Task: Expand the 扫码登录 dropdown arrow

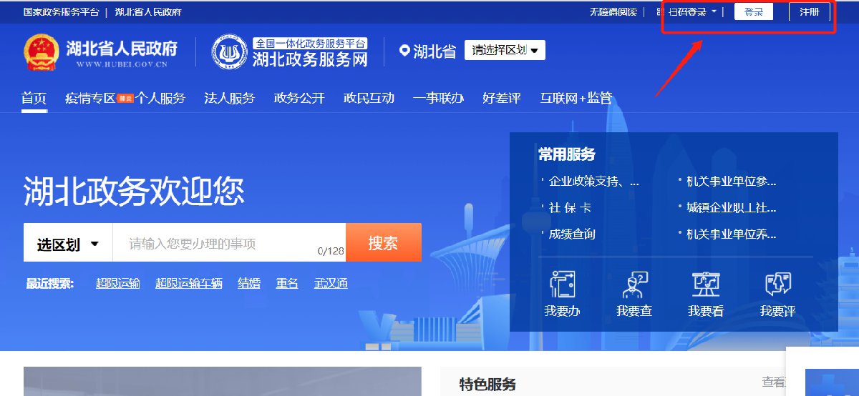Action: 714,12
